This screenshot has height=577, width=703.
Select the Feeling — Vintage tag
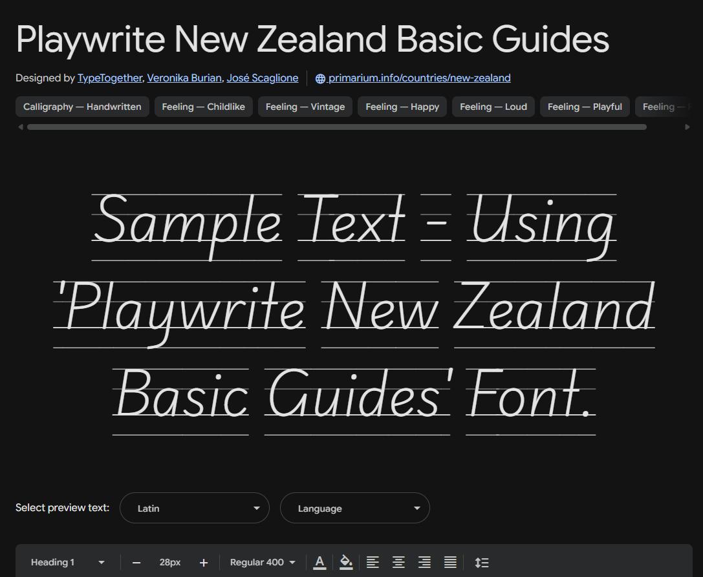pos(305,107)
